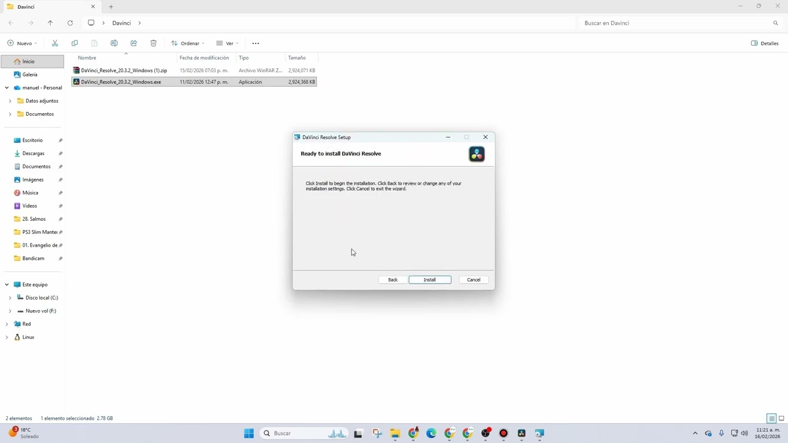Expand the Datos adjuntos folder

pos(10,101)
